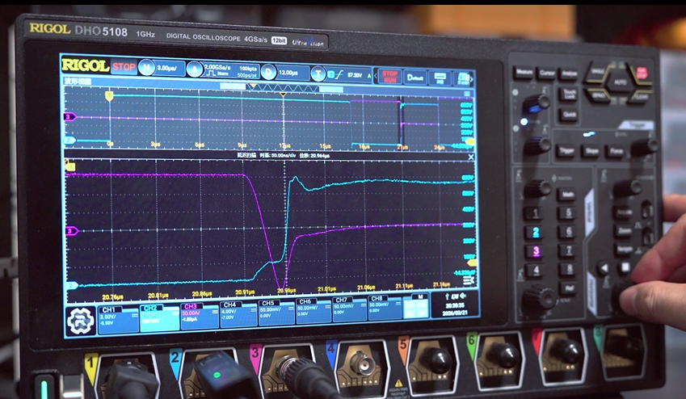Image resolution: width=686 pixels, height=399 pixels.
Task: Push the Cursor front panel button
Action: pos(547,73)
